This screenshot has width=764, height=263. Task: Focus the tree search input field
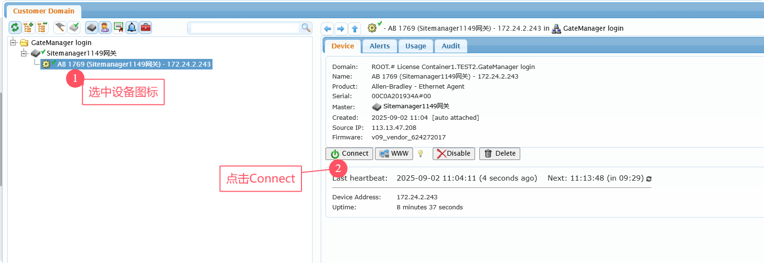click(245, 28)
